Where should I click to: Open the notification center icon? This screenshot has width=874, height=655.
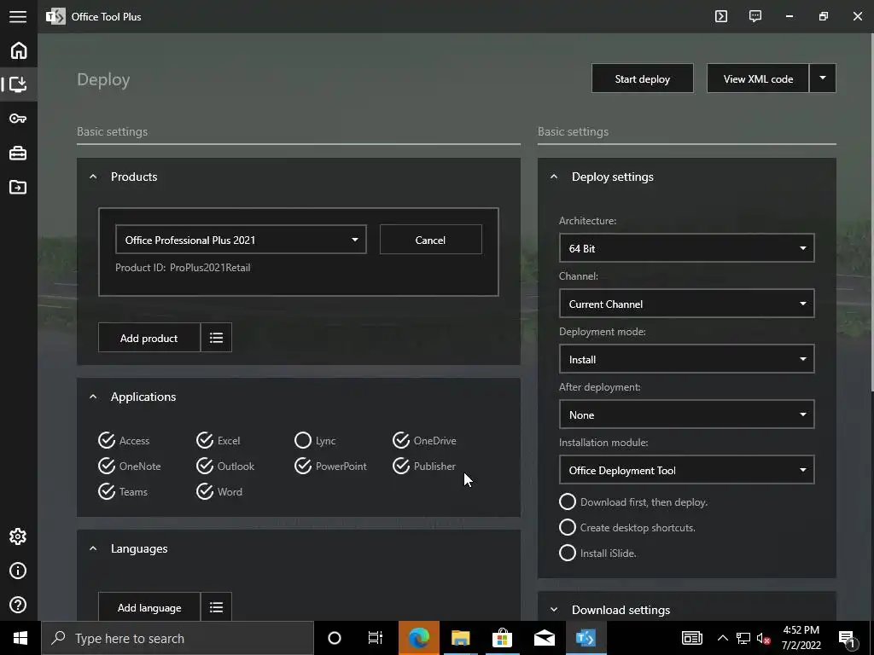click(x=848, y=638)
